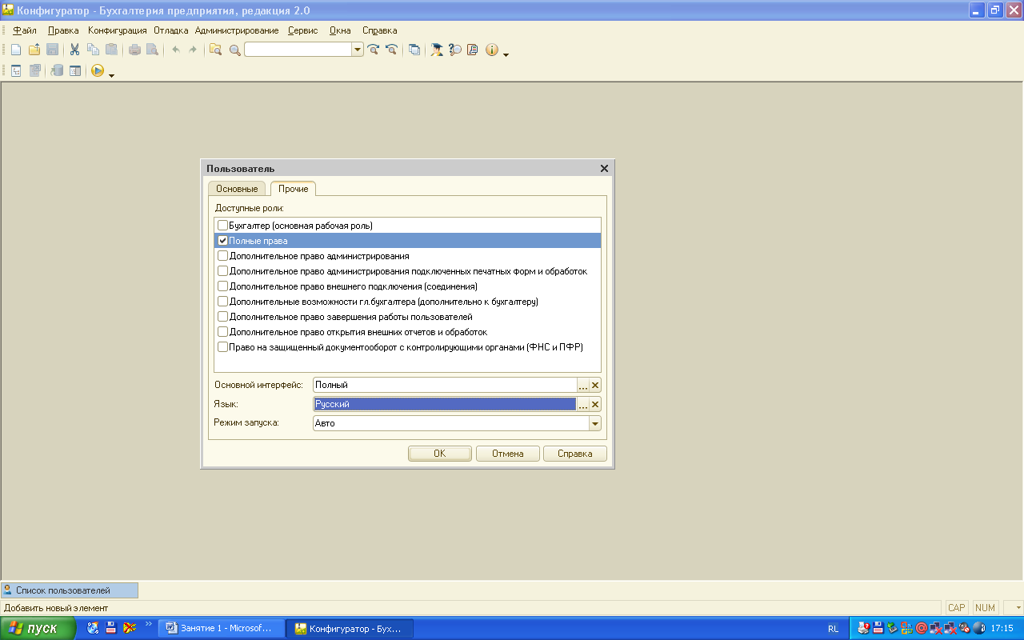Click the Redo arrow icon
The height and width of the screenshot is (640, 1024).
point(193,50)
